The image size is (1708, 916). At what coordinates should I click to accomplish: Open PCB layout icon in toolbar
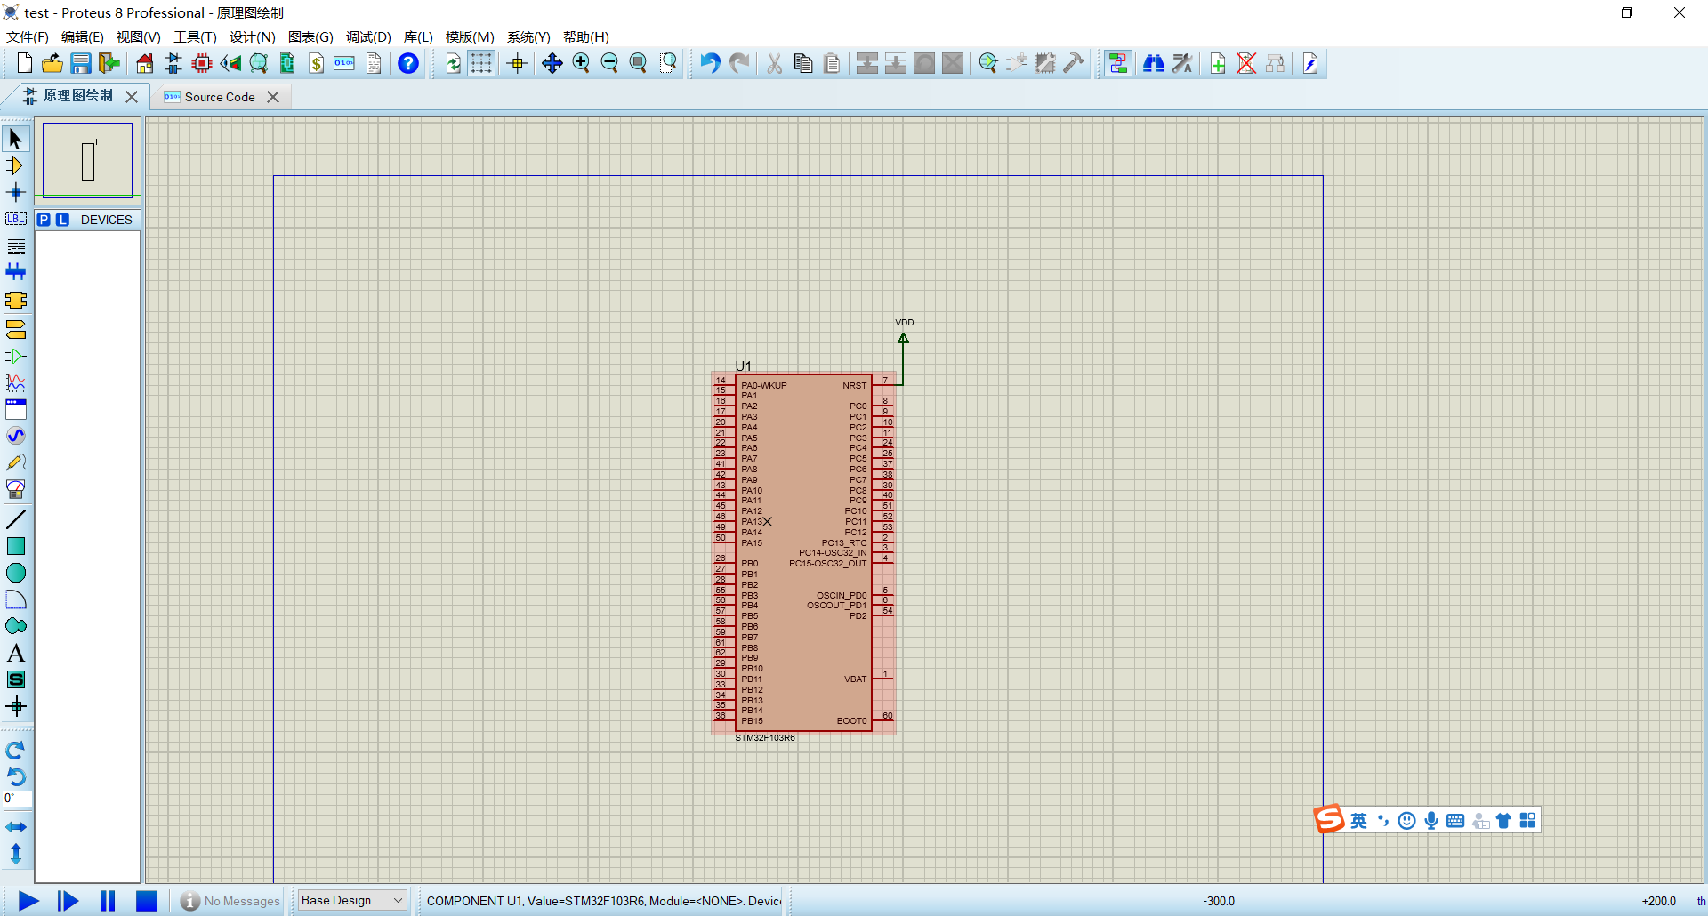(202, 63)
